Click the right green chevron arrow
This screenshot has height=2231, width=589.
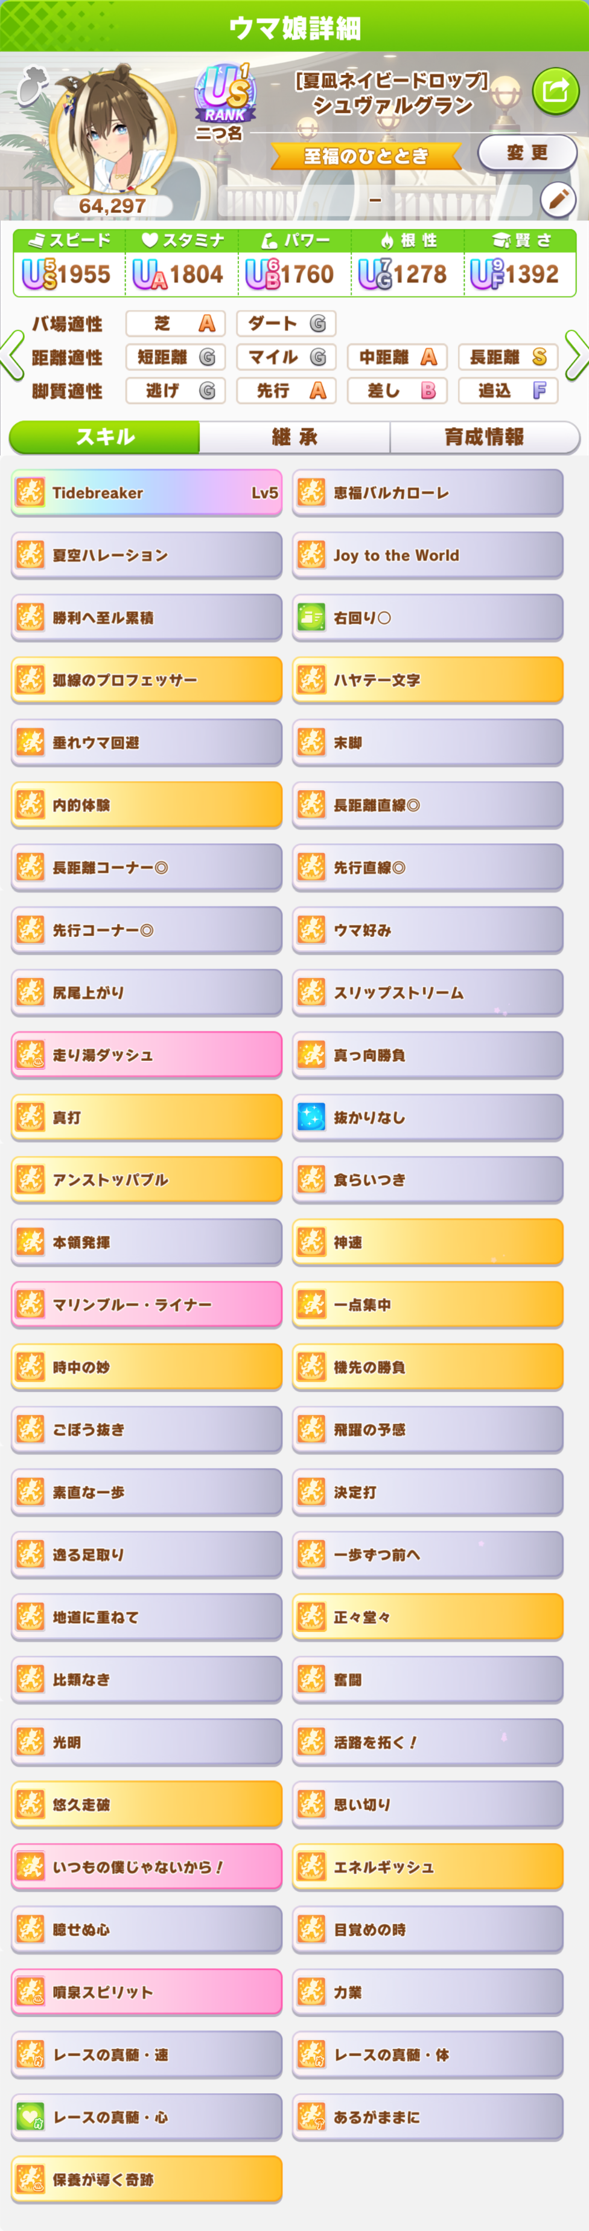pyautogui.click(x=575, y=355)
